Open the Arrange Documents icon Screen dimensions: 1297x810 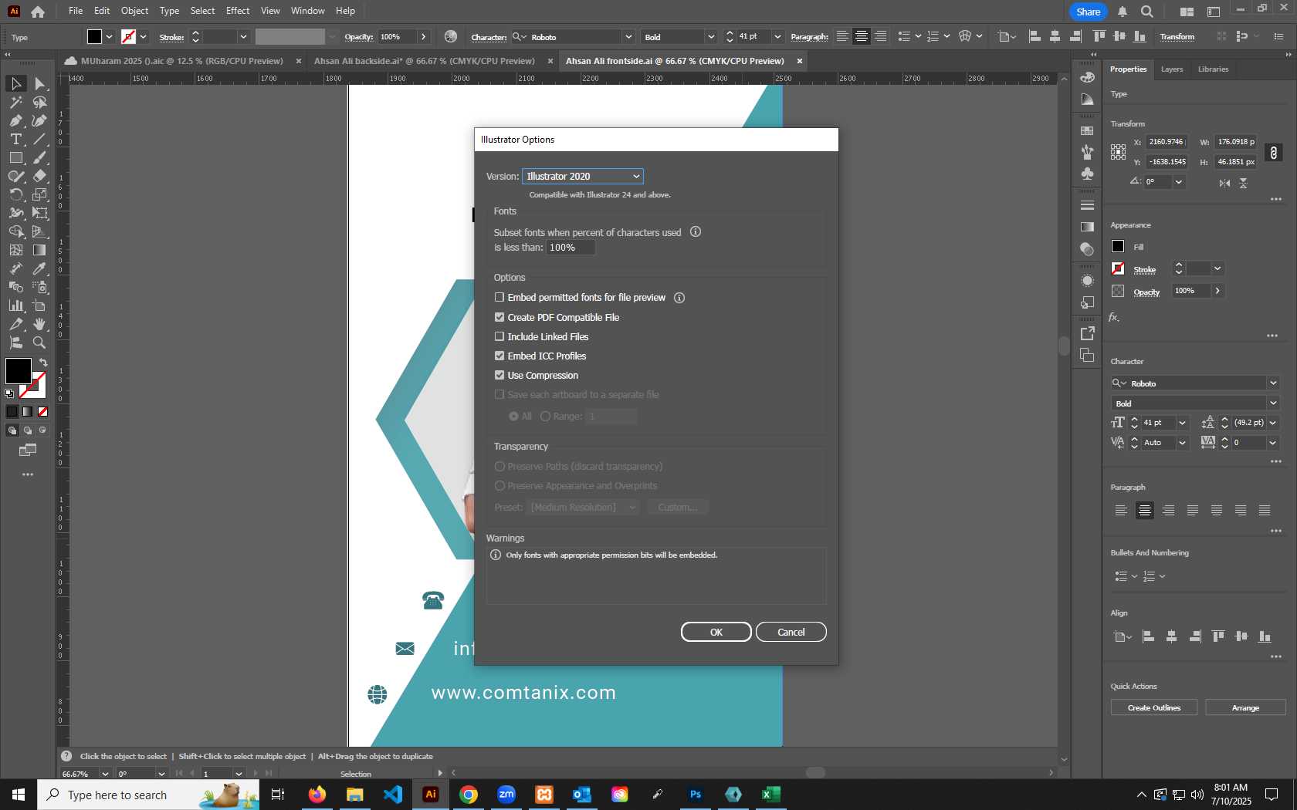tap(1187, 12)
